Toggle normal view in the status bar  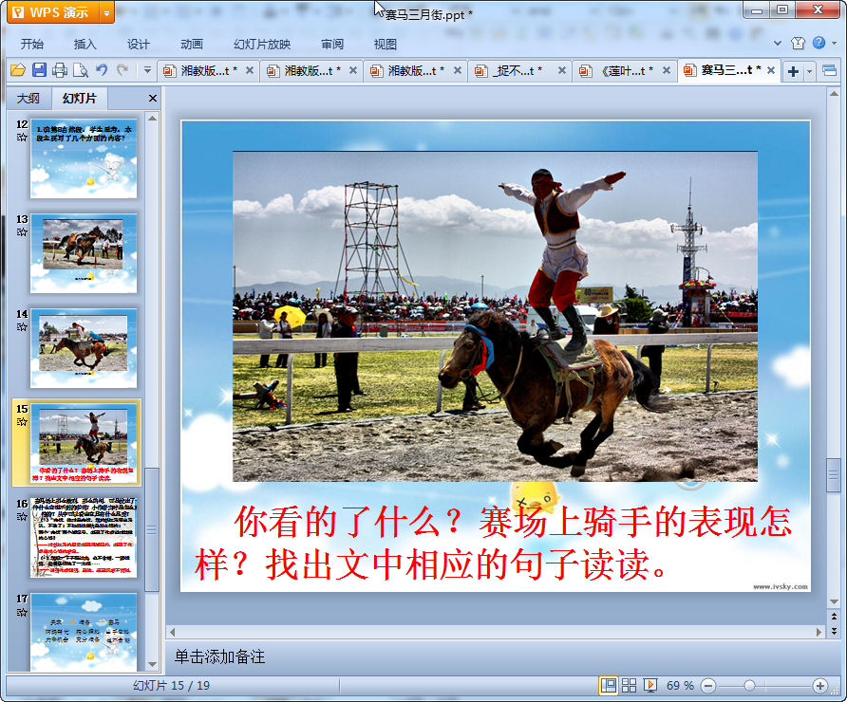[x=608, y=685]
